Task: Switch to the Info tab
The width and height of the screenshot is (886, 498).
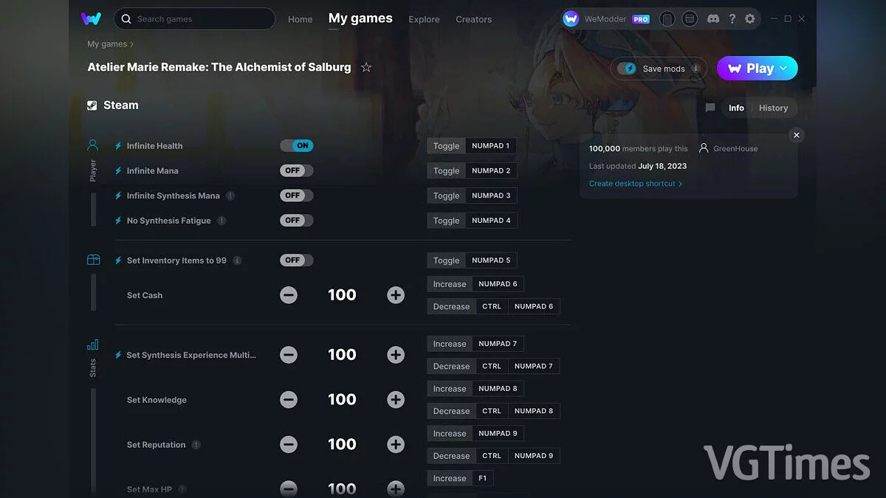Action: [736, 108]
